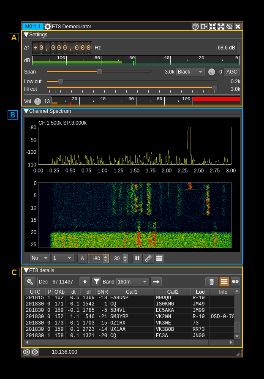Click the move channel to another device icon
Screen dimensions: 264x379
tap(204, 27)
